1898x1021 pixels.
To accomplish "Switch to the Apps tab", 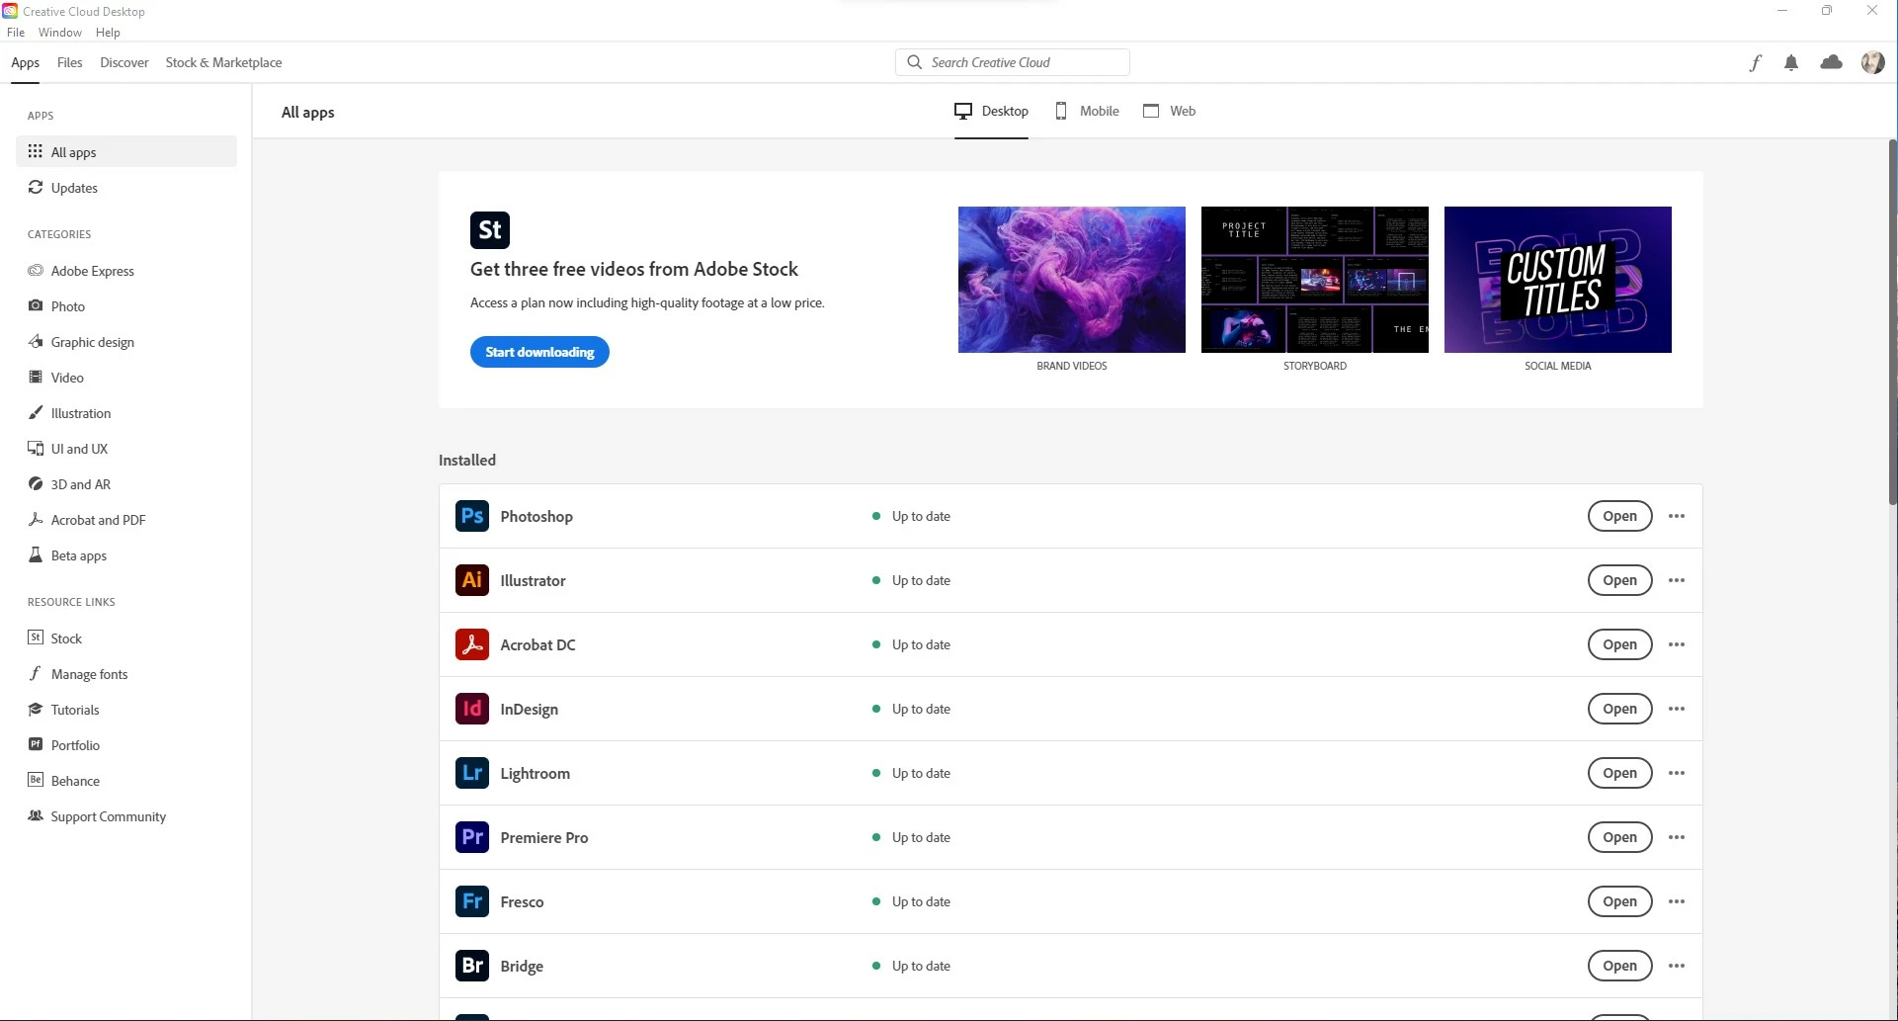I will 26,62.
